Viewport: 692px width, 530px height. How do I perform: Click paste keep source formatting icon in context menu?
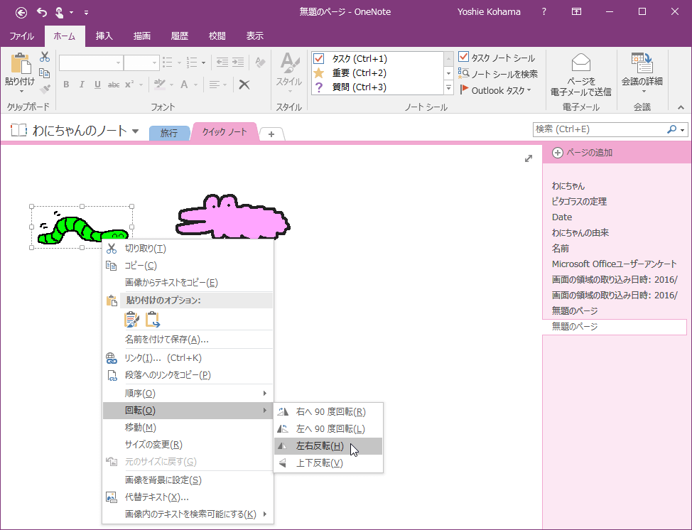[x=131, y=319]
